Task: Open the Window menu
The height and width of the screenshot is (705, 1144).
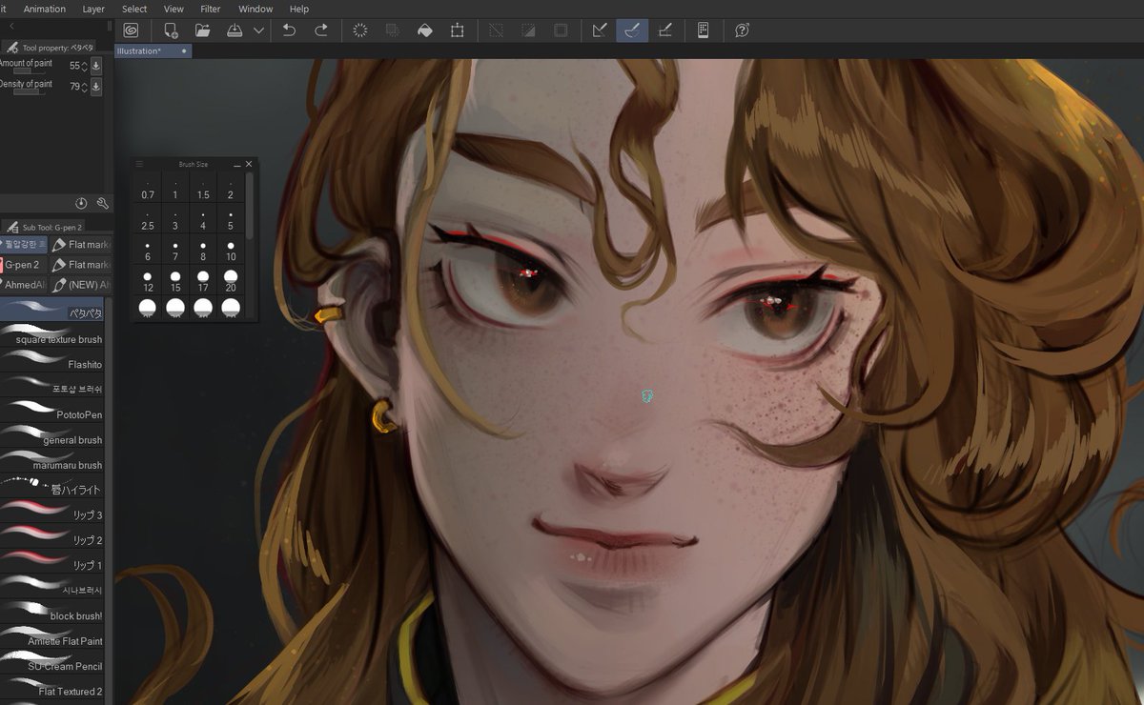Action: tap(255, 9)
